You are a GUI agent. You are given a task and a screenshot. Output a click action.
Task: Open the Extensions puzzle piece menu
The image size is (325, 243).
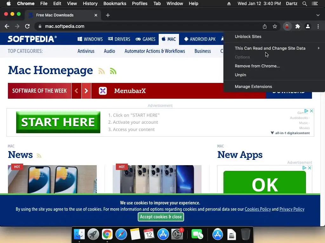point(298,26)
